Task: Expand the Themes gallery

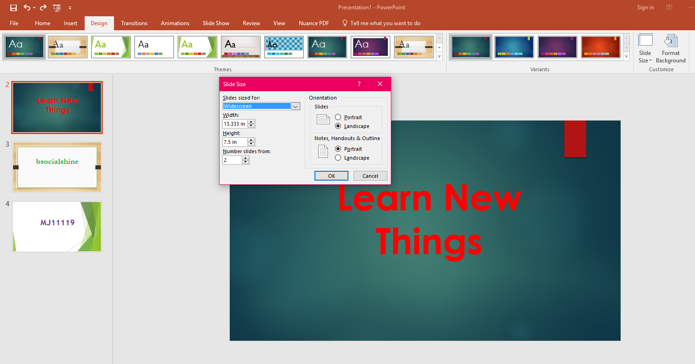Action: 439,56
